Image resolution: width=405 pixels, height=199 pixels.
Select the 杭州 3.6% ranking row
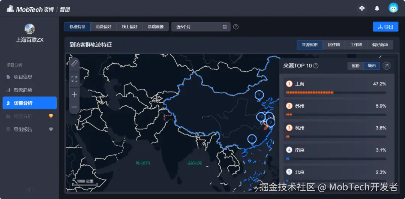pos(337,132)
